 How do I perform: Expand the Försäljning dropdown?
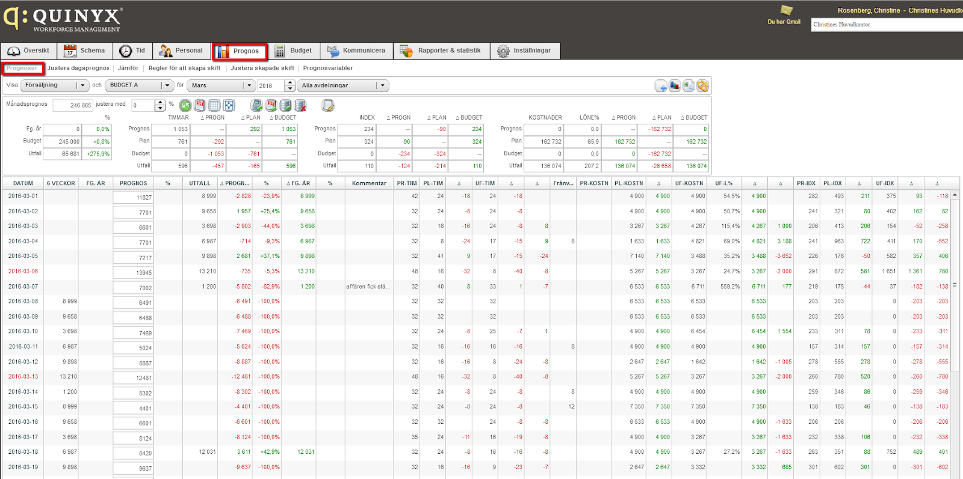tap(82, 85)
